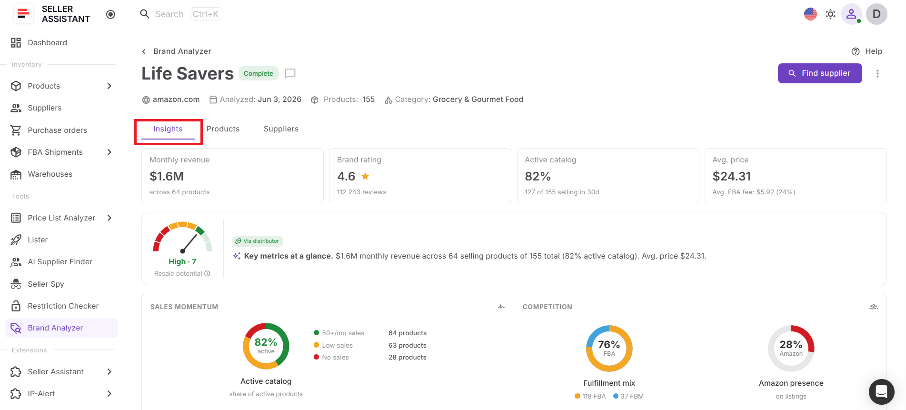Click the Help question mark icon
This screenshot has height=410, width=906.
pos(856,51)
